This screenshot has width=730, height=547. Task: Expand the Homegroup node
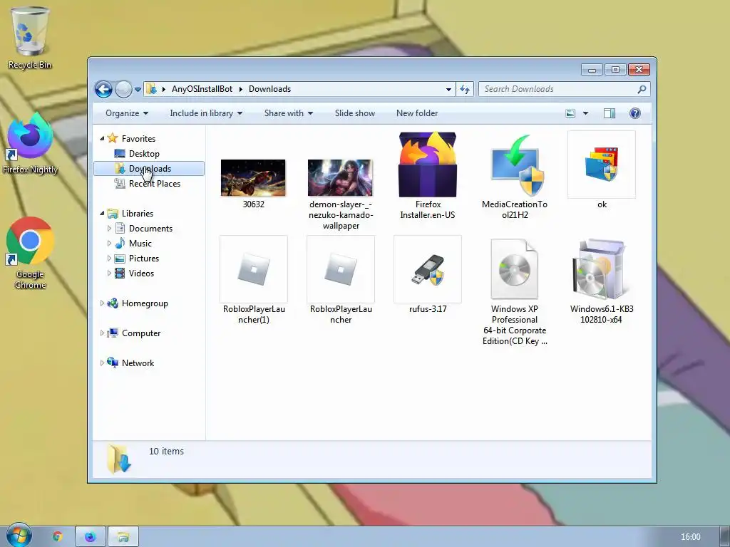(102, 303)
